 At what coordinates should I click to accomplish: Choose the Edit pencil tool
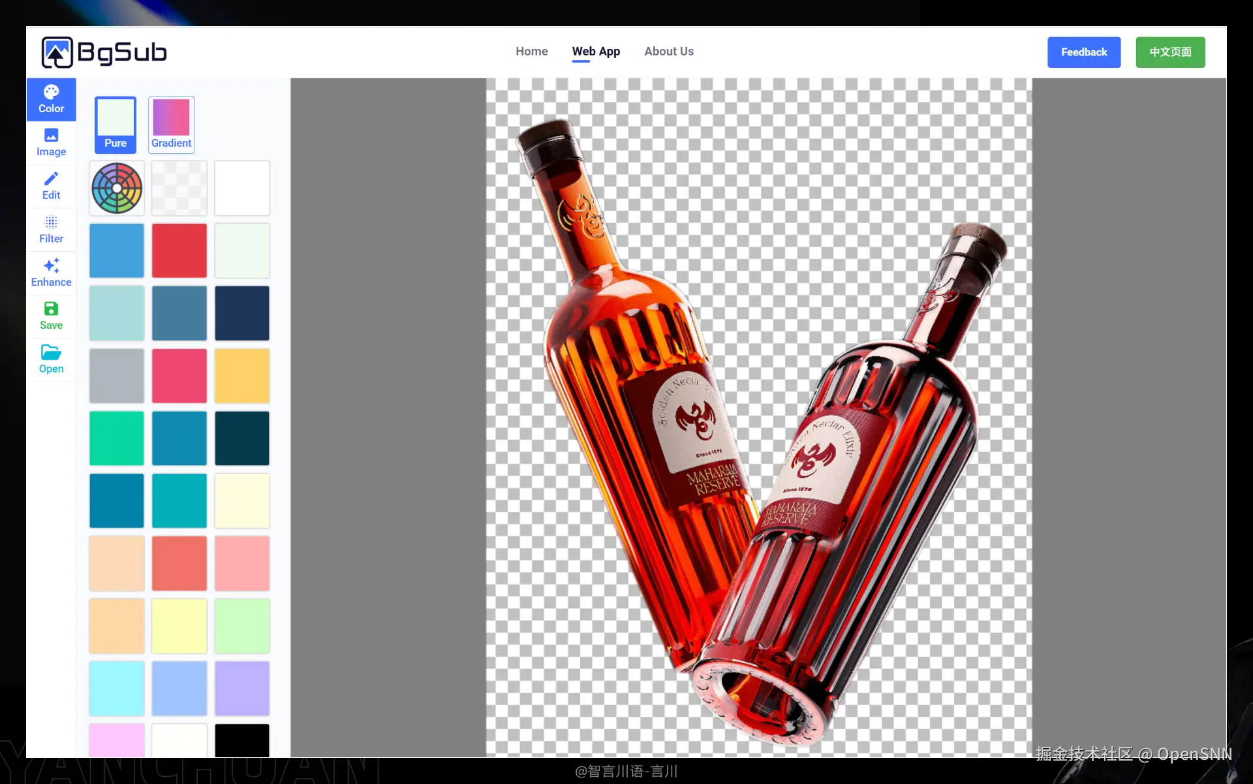[51, 186]
